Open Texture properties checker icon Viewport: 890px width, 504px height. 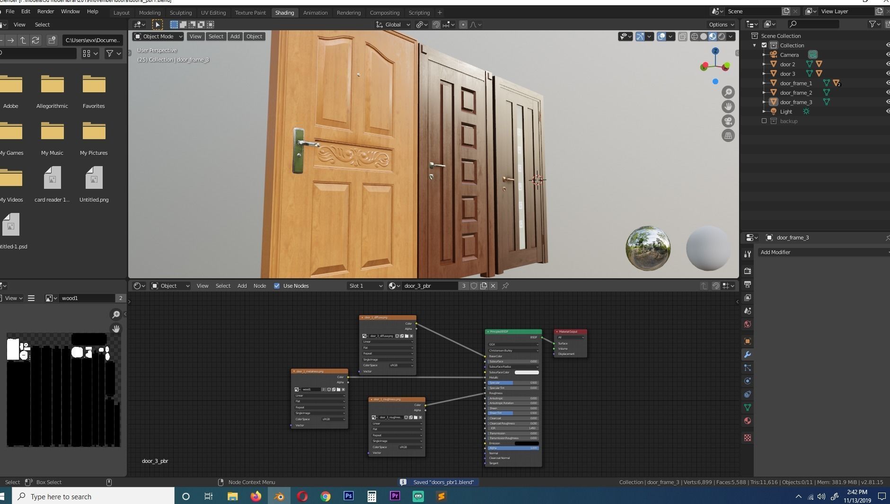pyautogui.click(x=748, y=438)
